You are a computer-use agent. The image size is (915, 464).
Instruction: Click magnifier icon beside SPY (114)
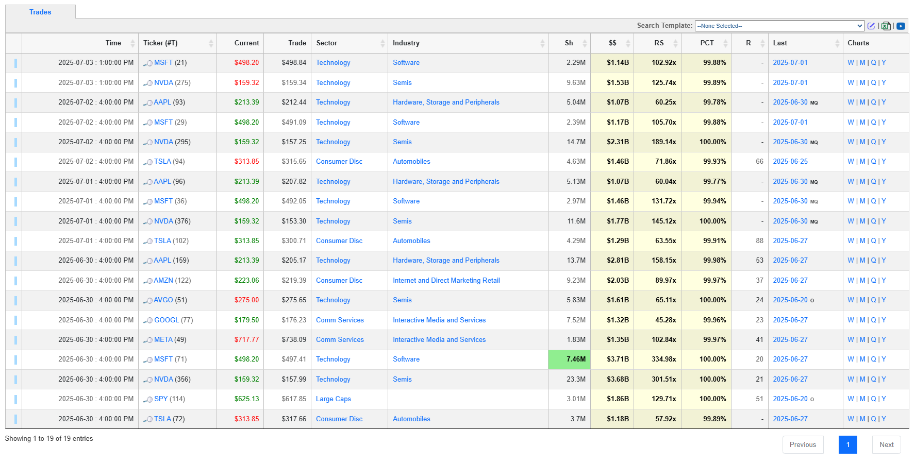(148, 399)
